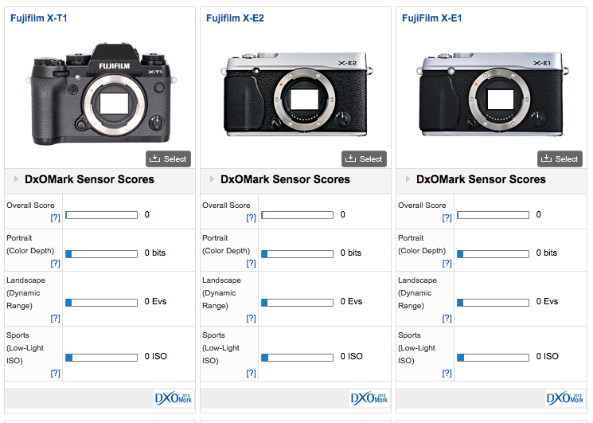The width and height of the screenshot is (593, 423).
Task: Click the X-E1 "DxOMark Sensor Scores" heading
Action: click(481, 179)
